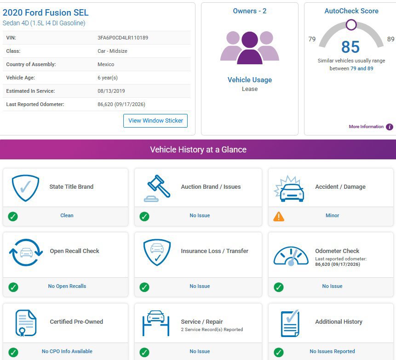Image resolution: width=396 pixels, height=360 pixels.
Task: Open No Issue under Auction Brand
Action: click(200, 215)
